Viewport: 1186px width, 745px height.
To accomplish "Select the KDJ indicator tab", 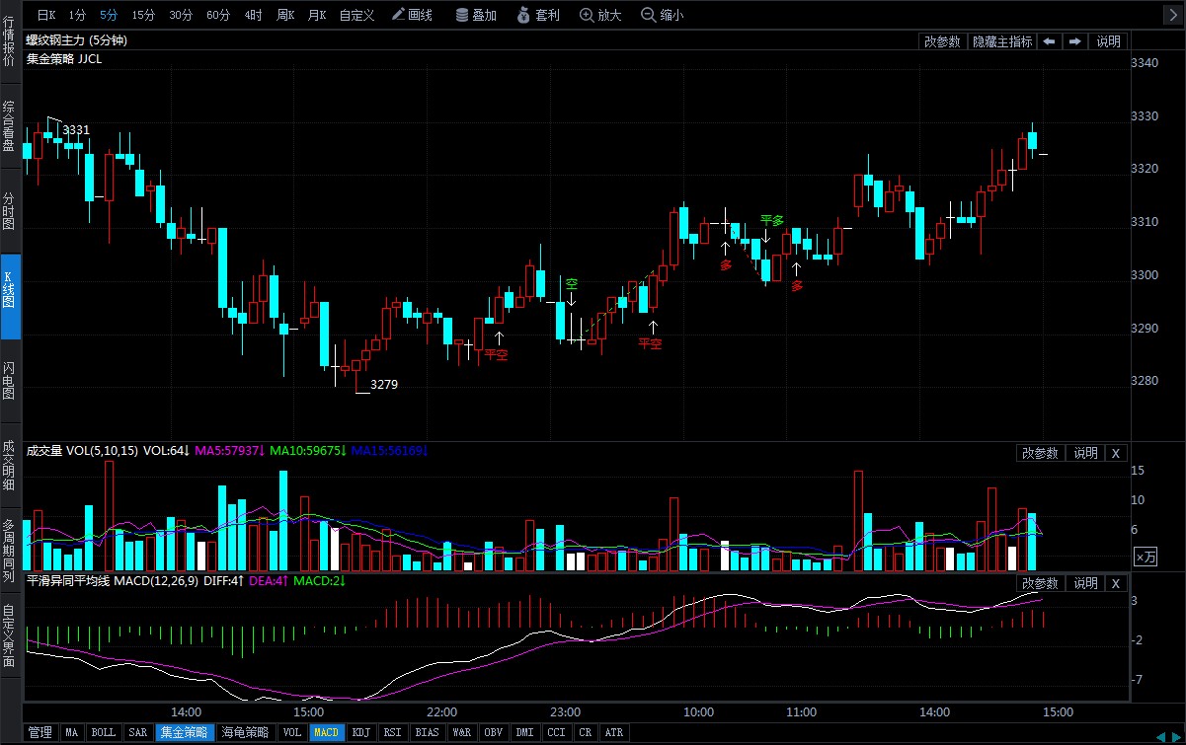I will point(361,733).
